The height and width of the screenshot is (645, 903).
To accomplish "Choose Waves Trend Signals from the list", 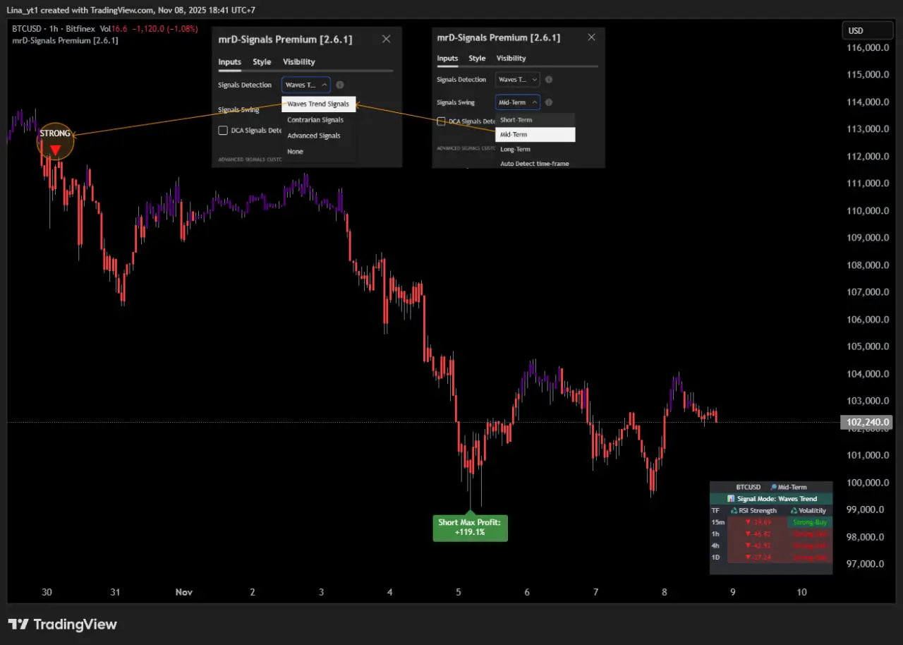I will coord(318,104).
